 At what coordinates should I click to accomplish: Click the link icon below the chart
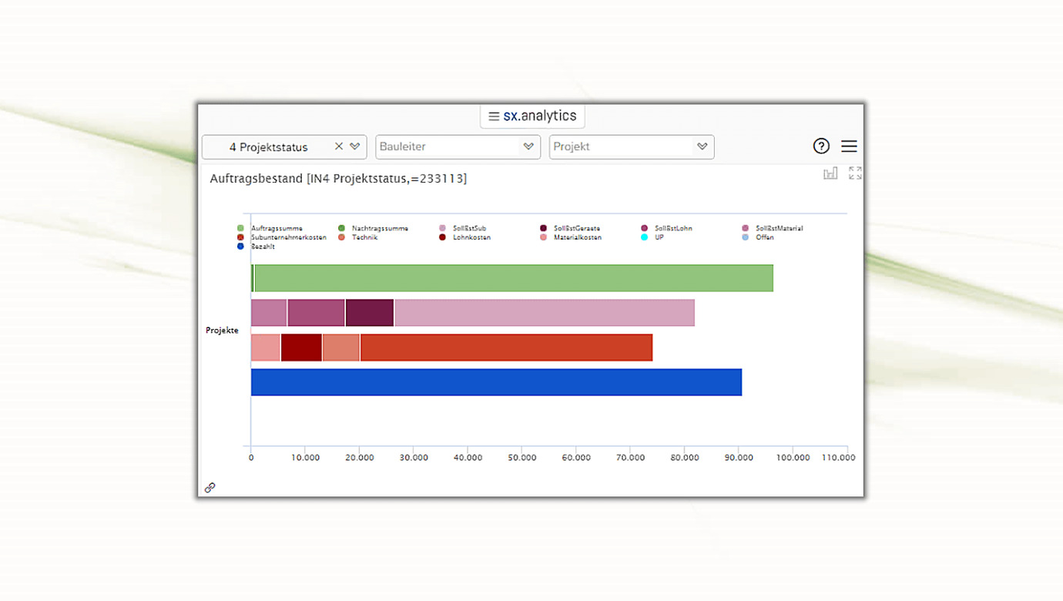(210, 488)
